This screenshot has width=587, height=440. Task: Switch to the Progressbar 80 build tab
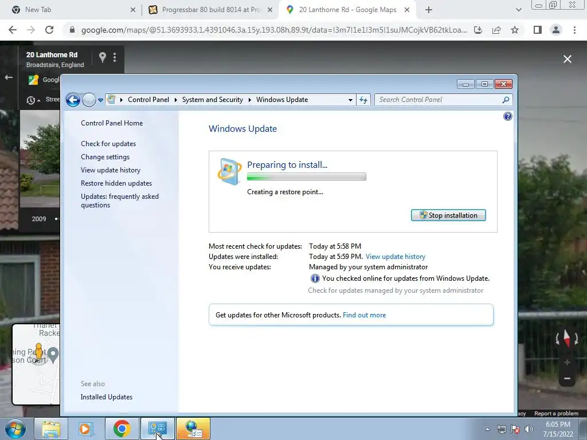210,10
